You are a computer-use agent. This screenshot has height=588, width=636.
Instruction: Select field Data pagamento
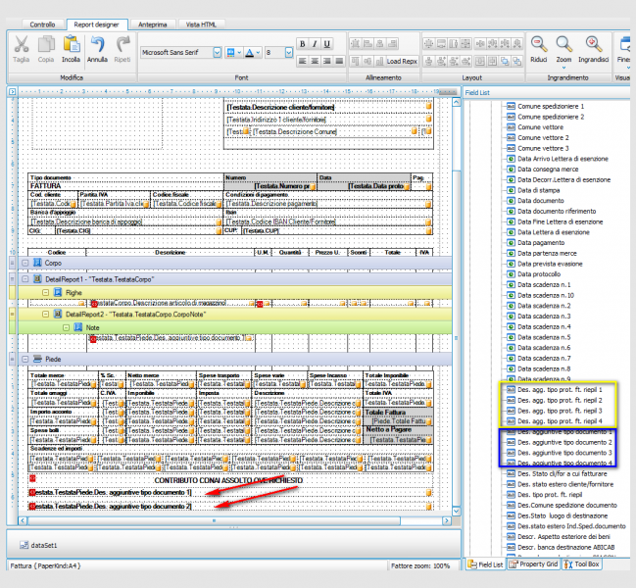click(x=541, y=243)
